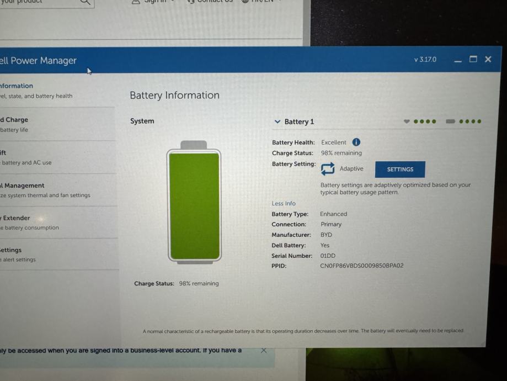The height and width of the screenshot is (381, 507).
Task: Click the search icon in browser page
Action: click(x=85, y=2)
